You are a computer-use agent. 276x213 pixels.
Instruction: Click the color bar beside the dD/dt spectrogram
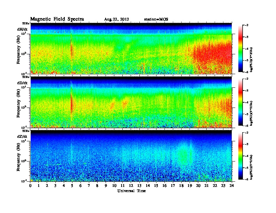[240, 102]
